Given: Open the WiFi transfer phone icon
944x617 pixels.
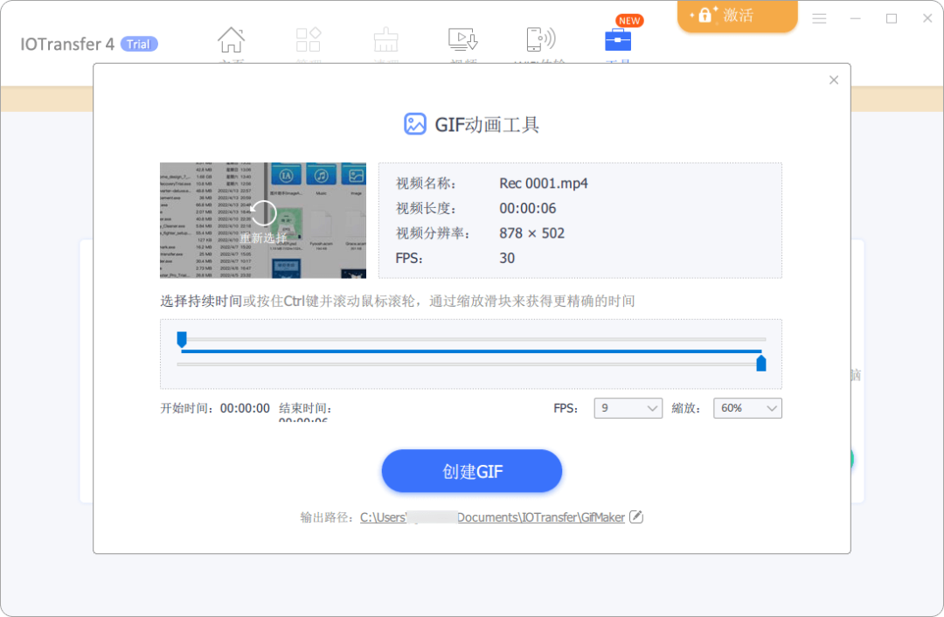Looking at the screenshot, I should pos(541,40).
